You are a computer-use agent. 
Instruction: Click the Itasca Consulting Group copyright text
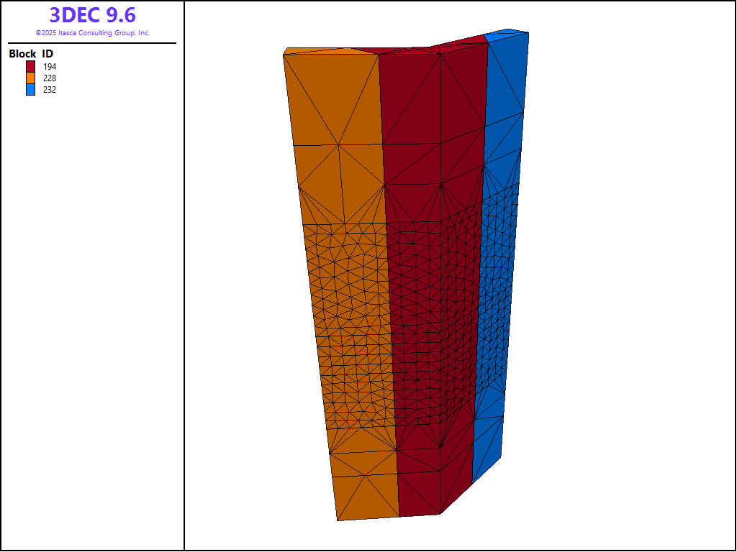(x=92, y=33)
